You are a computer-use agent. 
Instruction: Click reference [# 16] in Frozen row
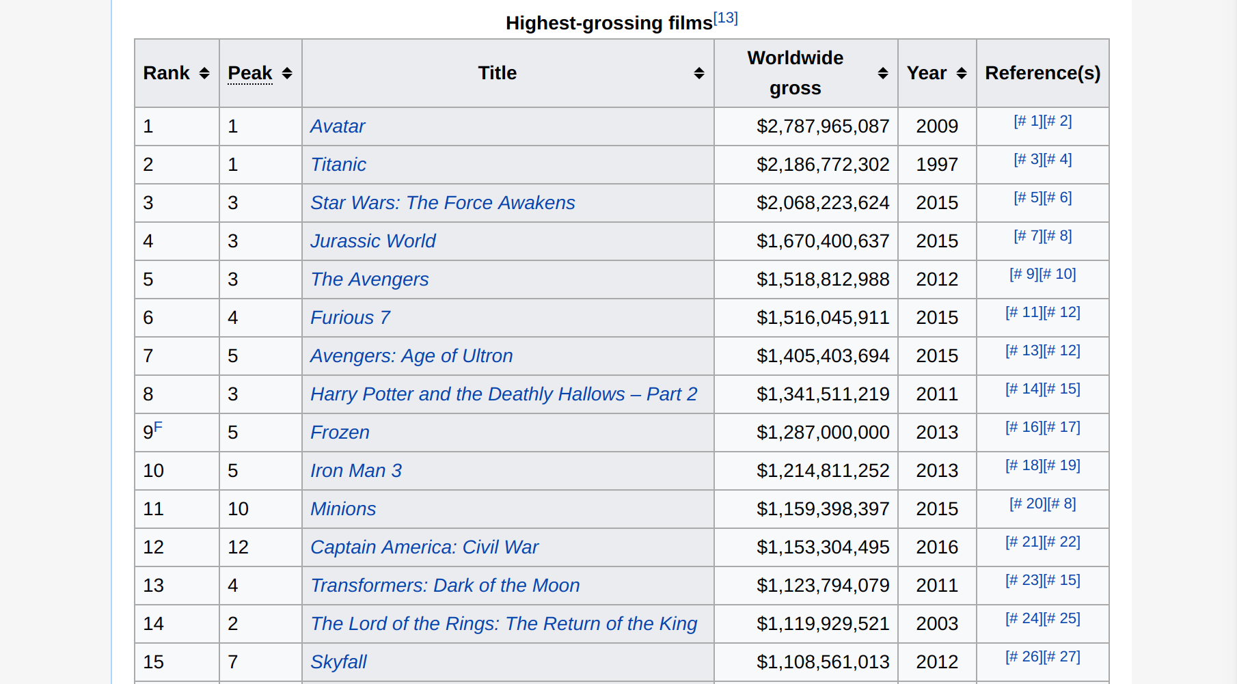1024,427
